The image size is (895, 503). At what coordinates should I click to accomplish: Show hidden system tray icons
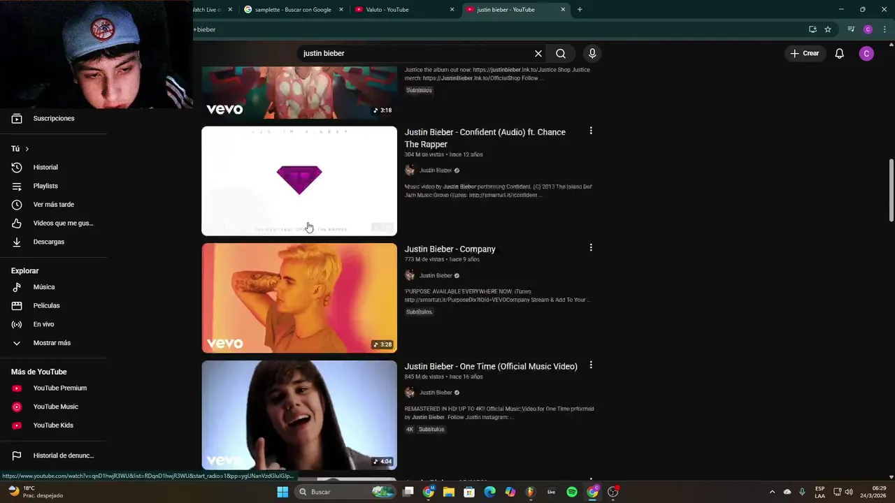point(772,492)
